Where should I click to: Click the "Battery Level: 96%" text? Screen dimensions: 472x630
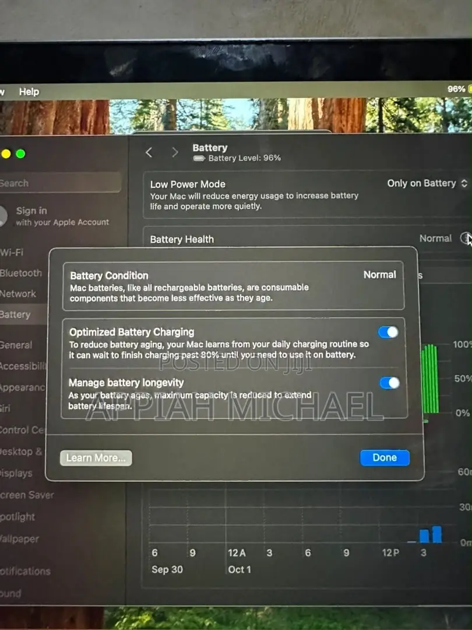pyautogui.click(x=244, y=158)
